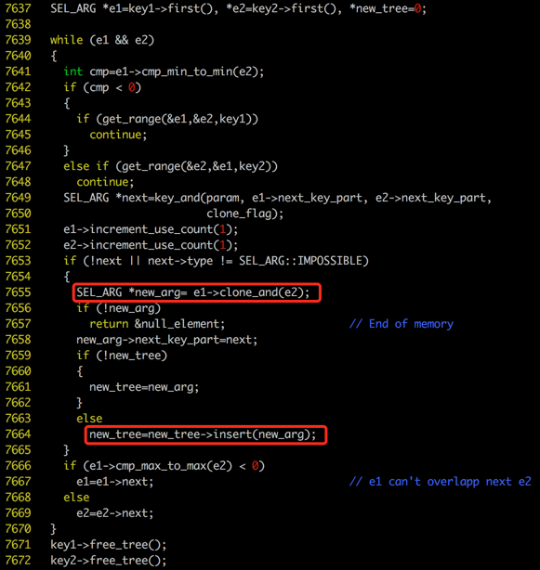The height and width of the screenshot is (570, 540).
Task: Click 'return &null_element;' statement
Action: pos(157,324)
